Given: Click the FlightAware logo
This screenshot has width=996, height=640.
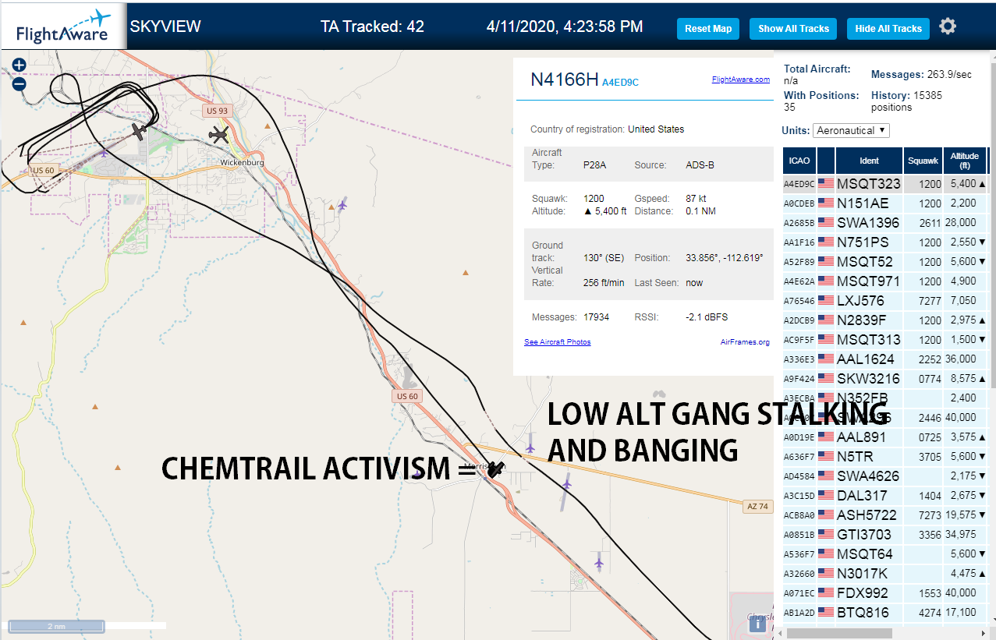Looking at the screenshot, I should tap(63, 28).
